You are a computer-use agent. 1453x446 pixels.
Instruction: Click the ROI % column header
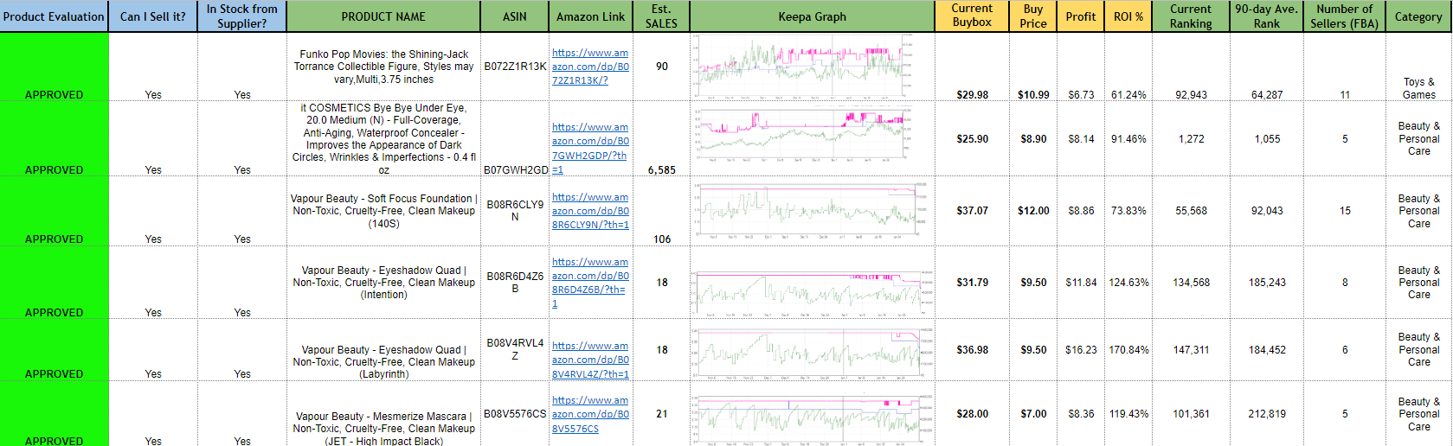coord(1128,16)
